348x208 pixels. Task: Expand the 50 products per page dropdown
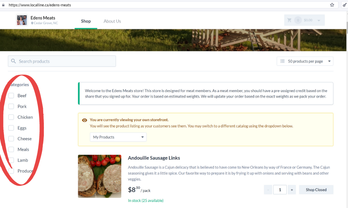tap(305, 61)
